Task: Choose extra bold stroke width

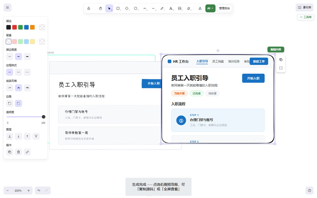Action: pyautogui.click(x=27, y=56)
